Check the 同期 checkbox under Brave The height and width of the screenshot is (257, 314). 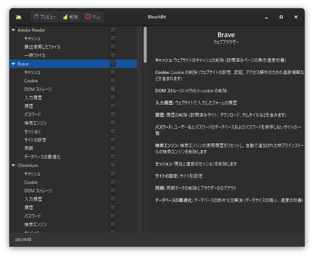point(113,148)
